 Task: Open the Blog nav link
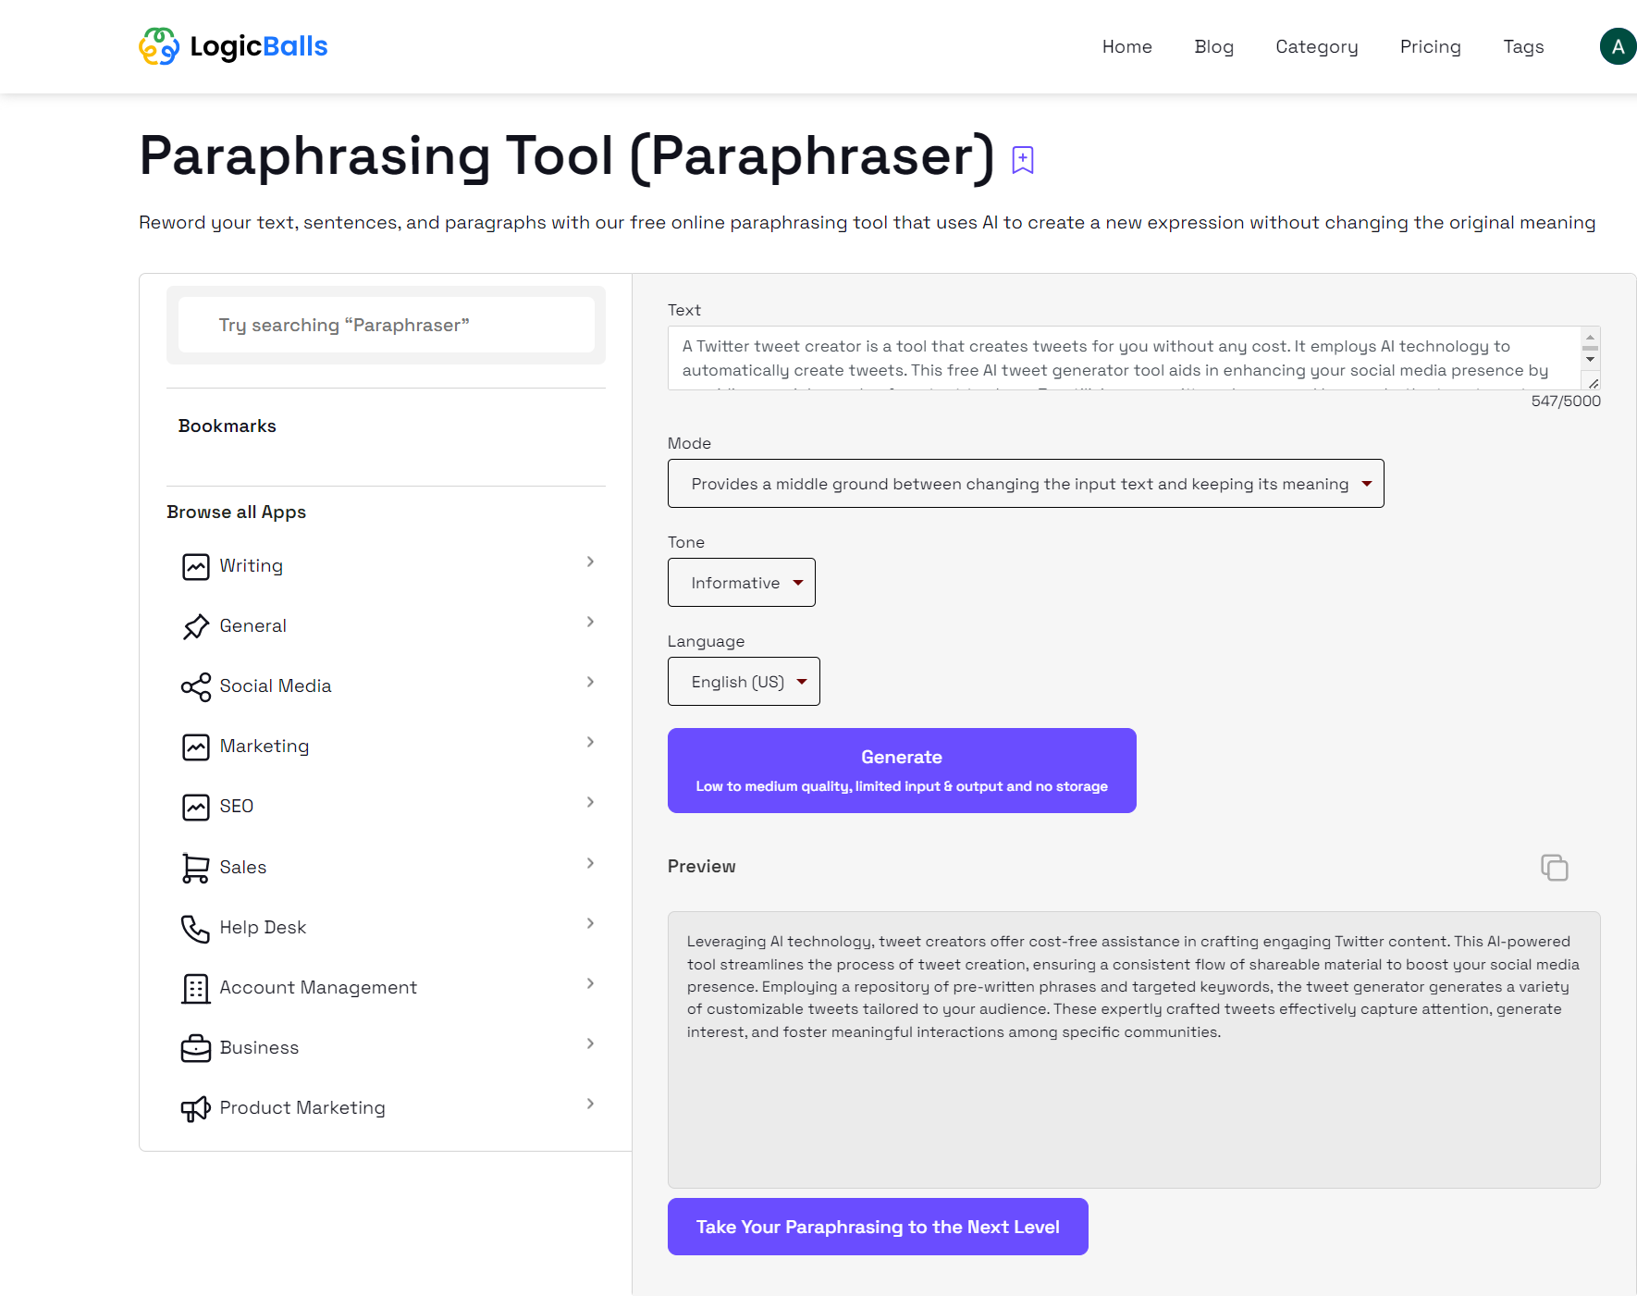pos(1213,46)
